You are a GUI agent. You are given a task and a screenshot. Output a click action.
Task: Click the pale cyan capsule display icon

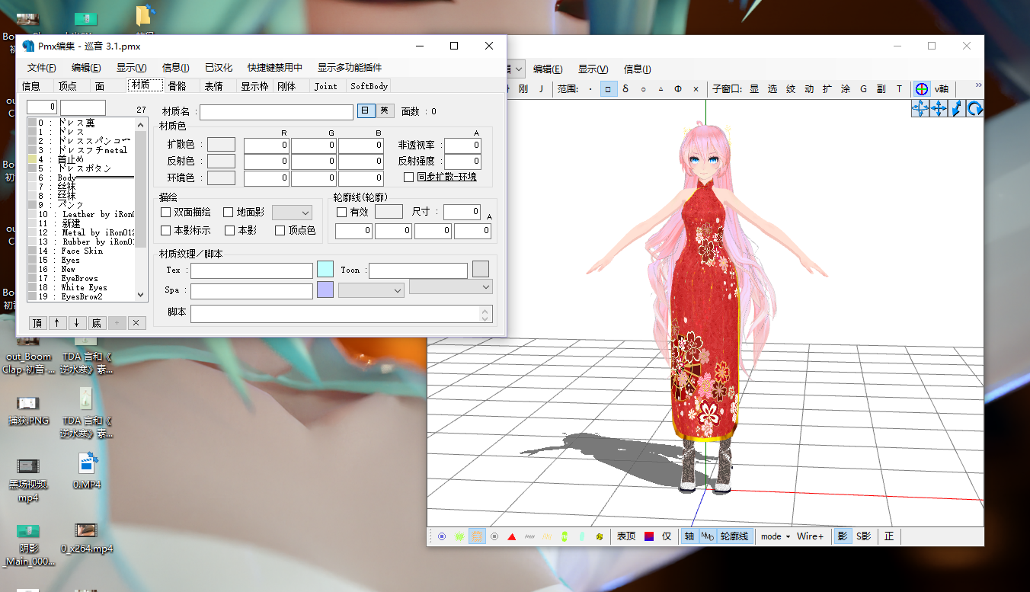582,536
